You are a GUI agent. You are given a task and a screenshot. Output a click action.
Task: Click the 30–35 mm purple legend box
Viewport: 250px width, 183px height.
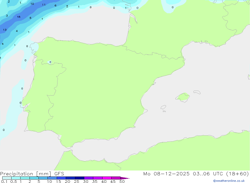(89, 178)
